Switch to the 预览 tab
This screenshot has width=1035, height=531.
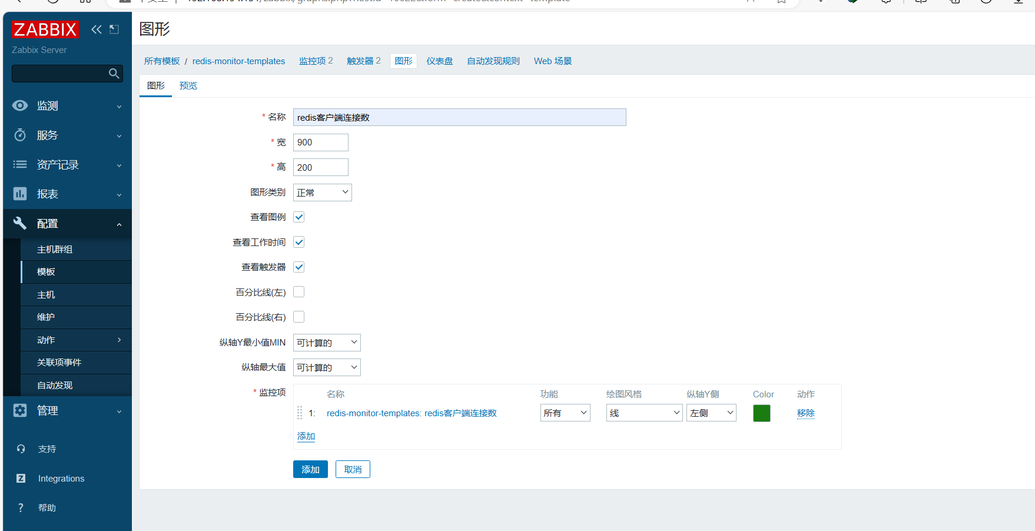188,86
